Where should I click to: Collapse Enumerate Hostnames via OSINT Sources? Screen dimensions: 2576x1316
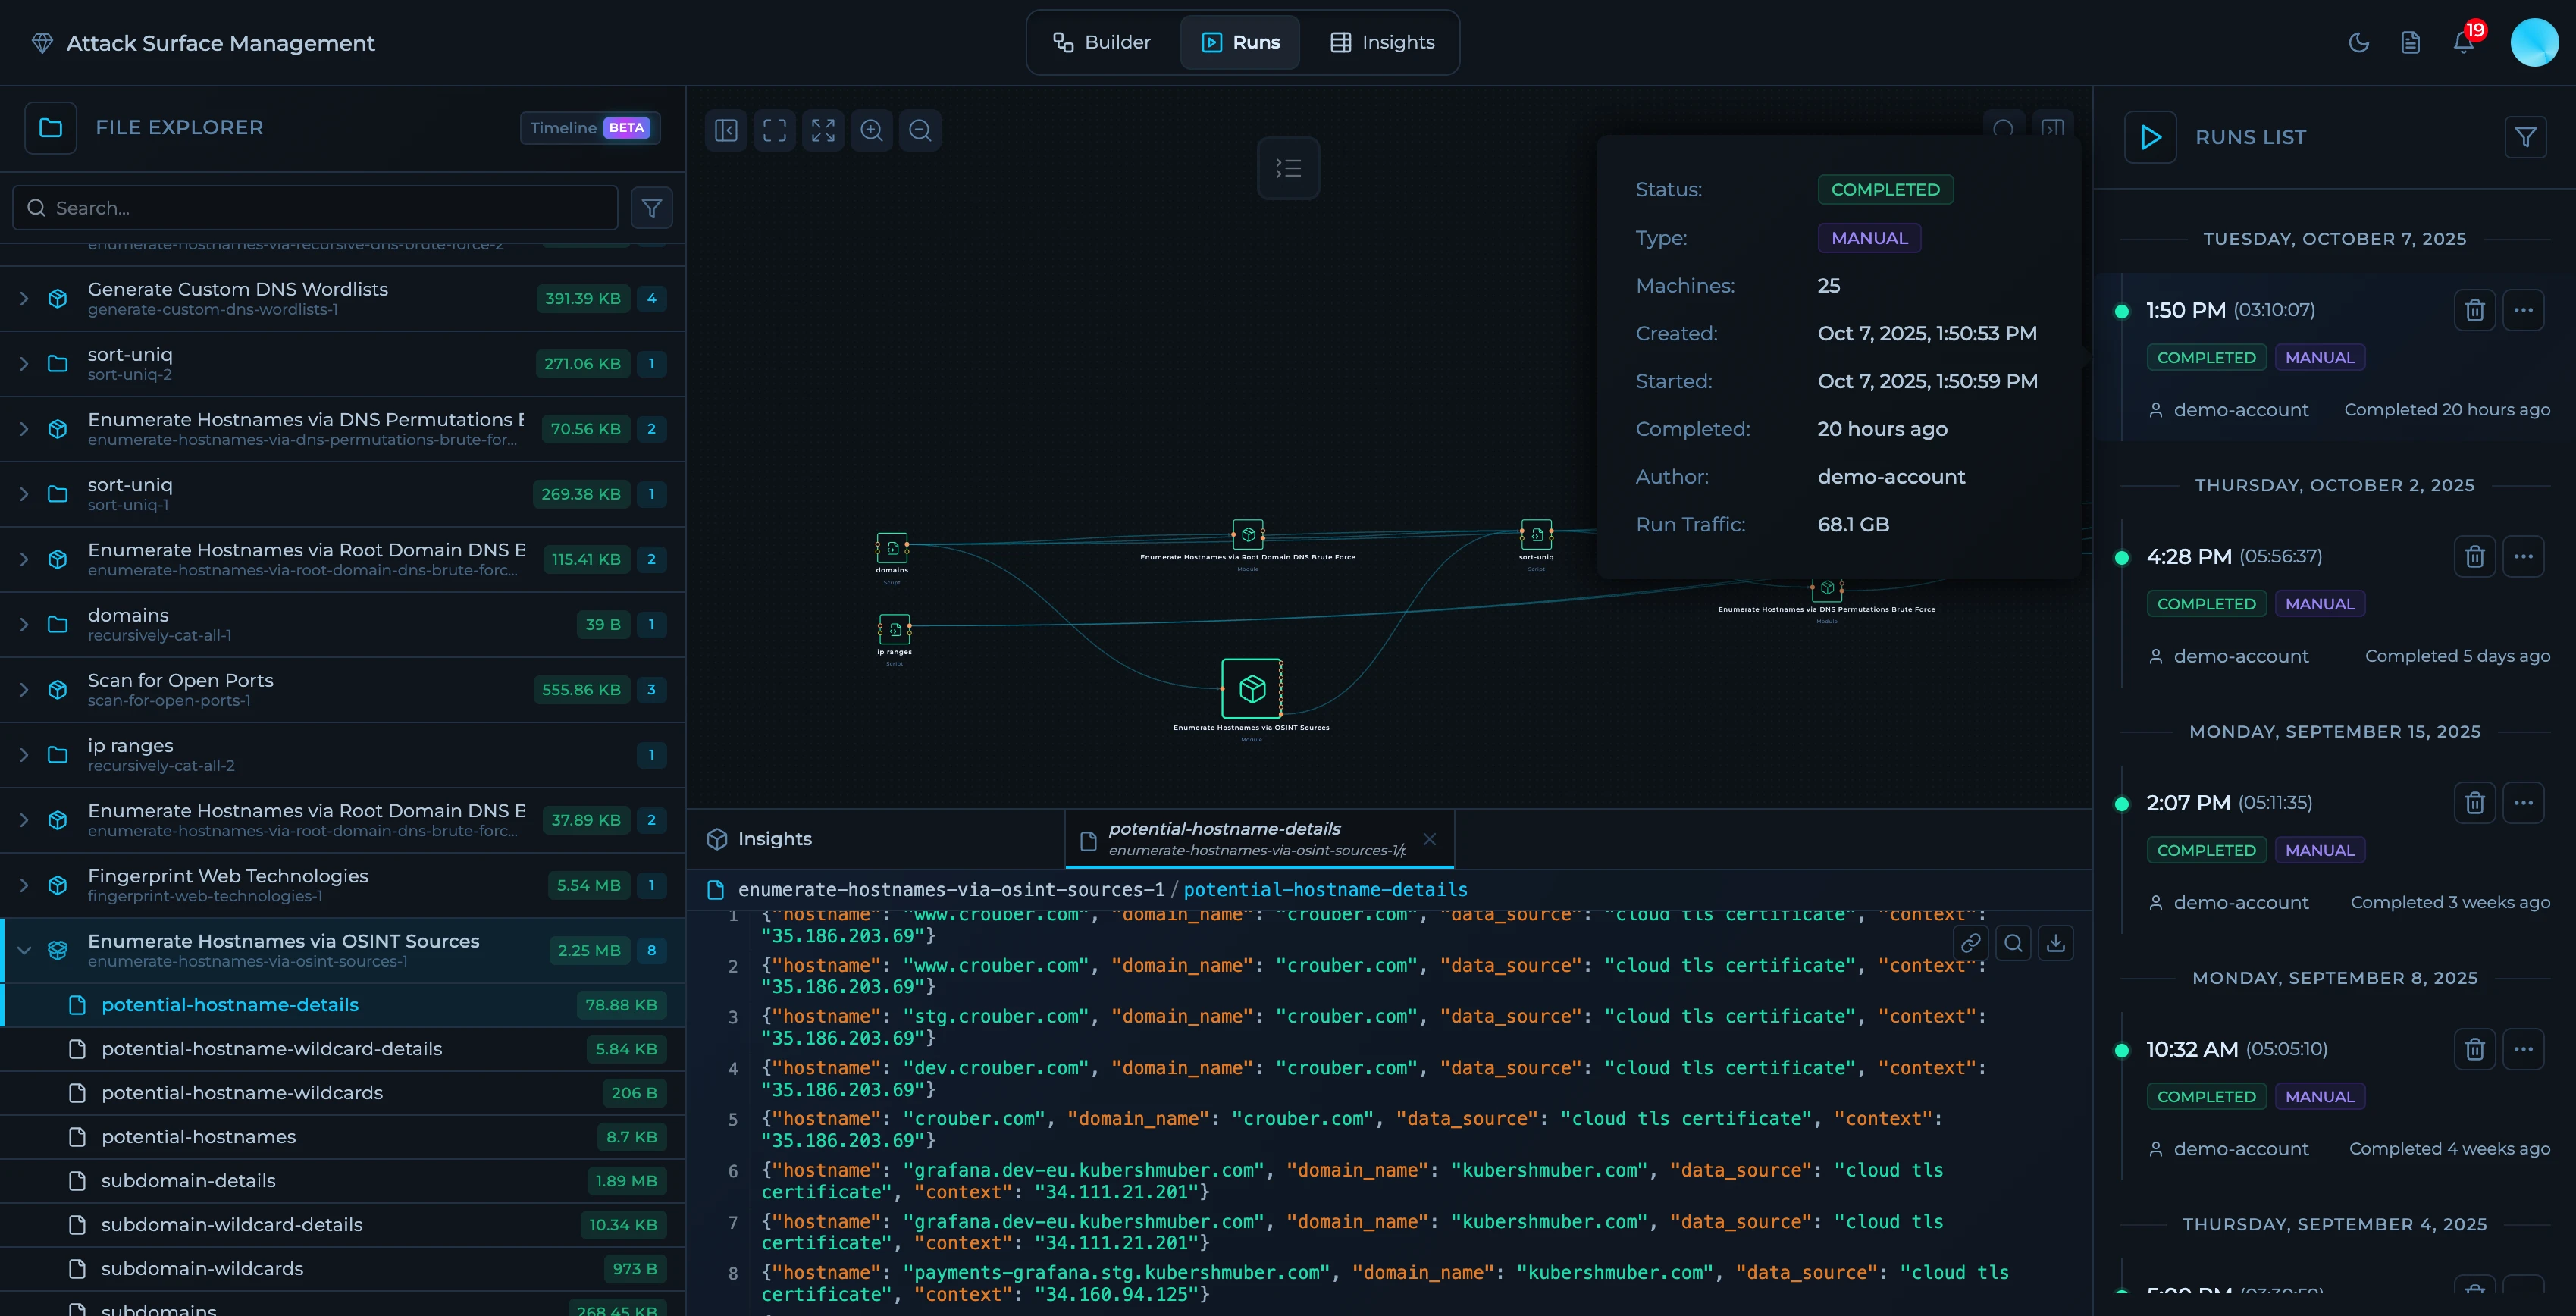[24, 950]
